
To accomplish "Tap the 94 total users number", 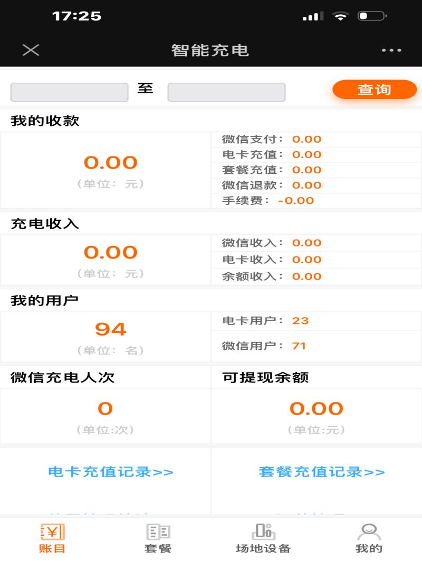I will [111, 329].
